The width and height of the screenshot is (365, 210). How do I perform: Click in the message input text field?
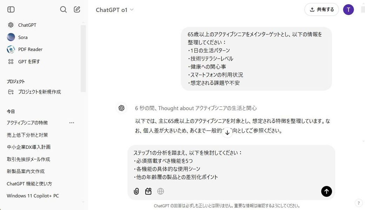[x=228, y=164]
